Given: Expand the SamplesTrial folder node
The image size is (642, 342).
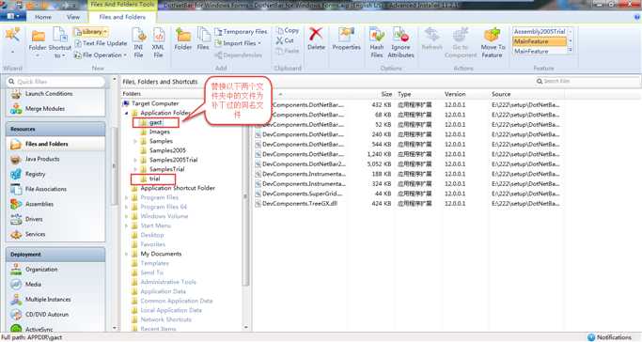Looking at the screenshot, I should click(135, 169).
